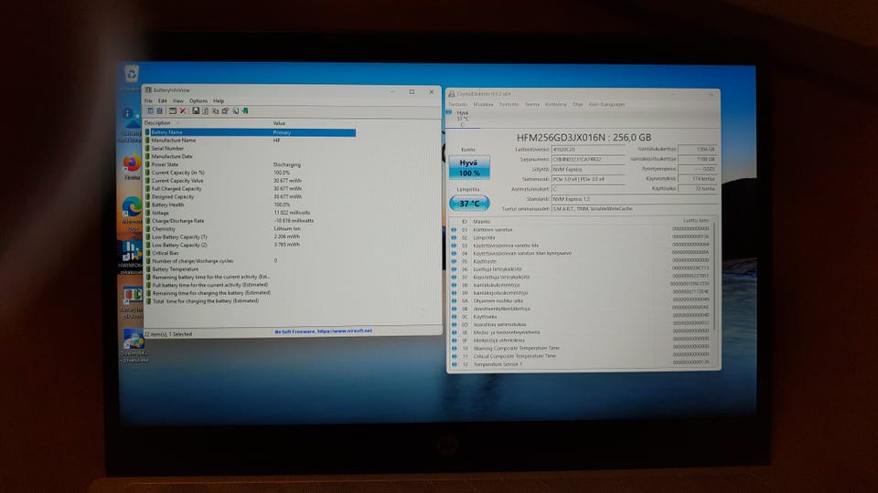This screenshot has width=878, height=493.
Task: Click the ID column header in the SMART list
Action: (465, 221)
